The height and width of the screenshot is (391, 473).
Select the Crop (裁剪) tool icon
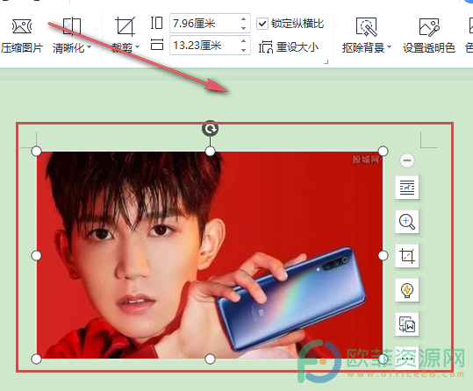125,26
